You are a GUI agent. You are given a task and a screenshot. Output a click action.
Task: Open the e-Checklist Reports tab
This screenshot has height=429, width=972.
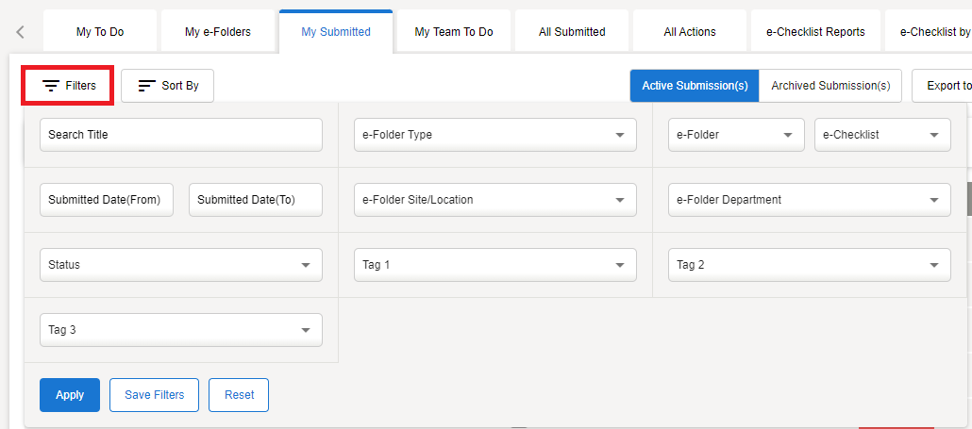tap(815, 32)
